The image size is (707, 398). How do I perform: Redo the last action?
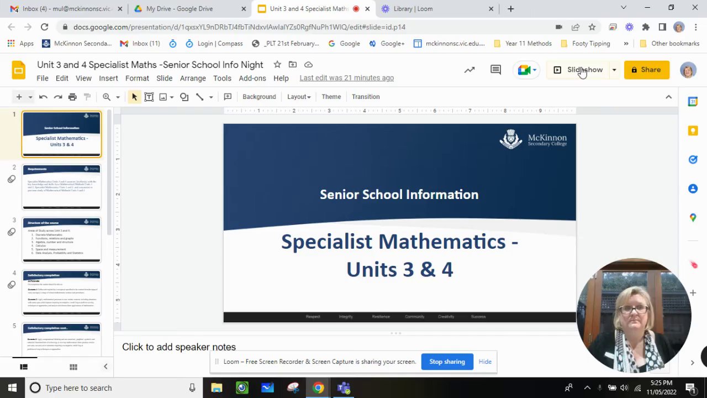point(58,97)
